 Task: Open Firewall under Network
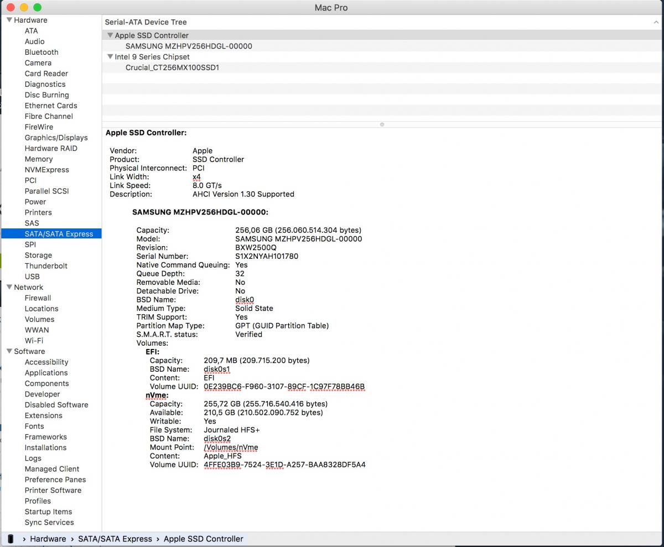click(x=38, y=298)
